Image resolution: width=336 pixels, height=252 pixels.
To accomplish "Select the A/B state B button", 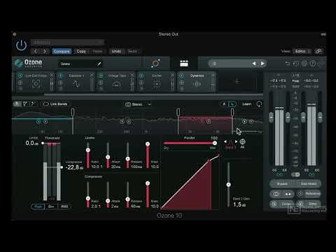I will pyautogui.click(x=232, y=104).
